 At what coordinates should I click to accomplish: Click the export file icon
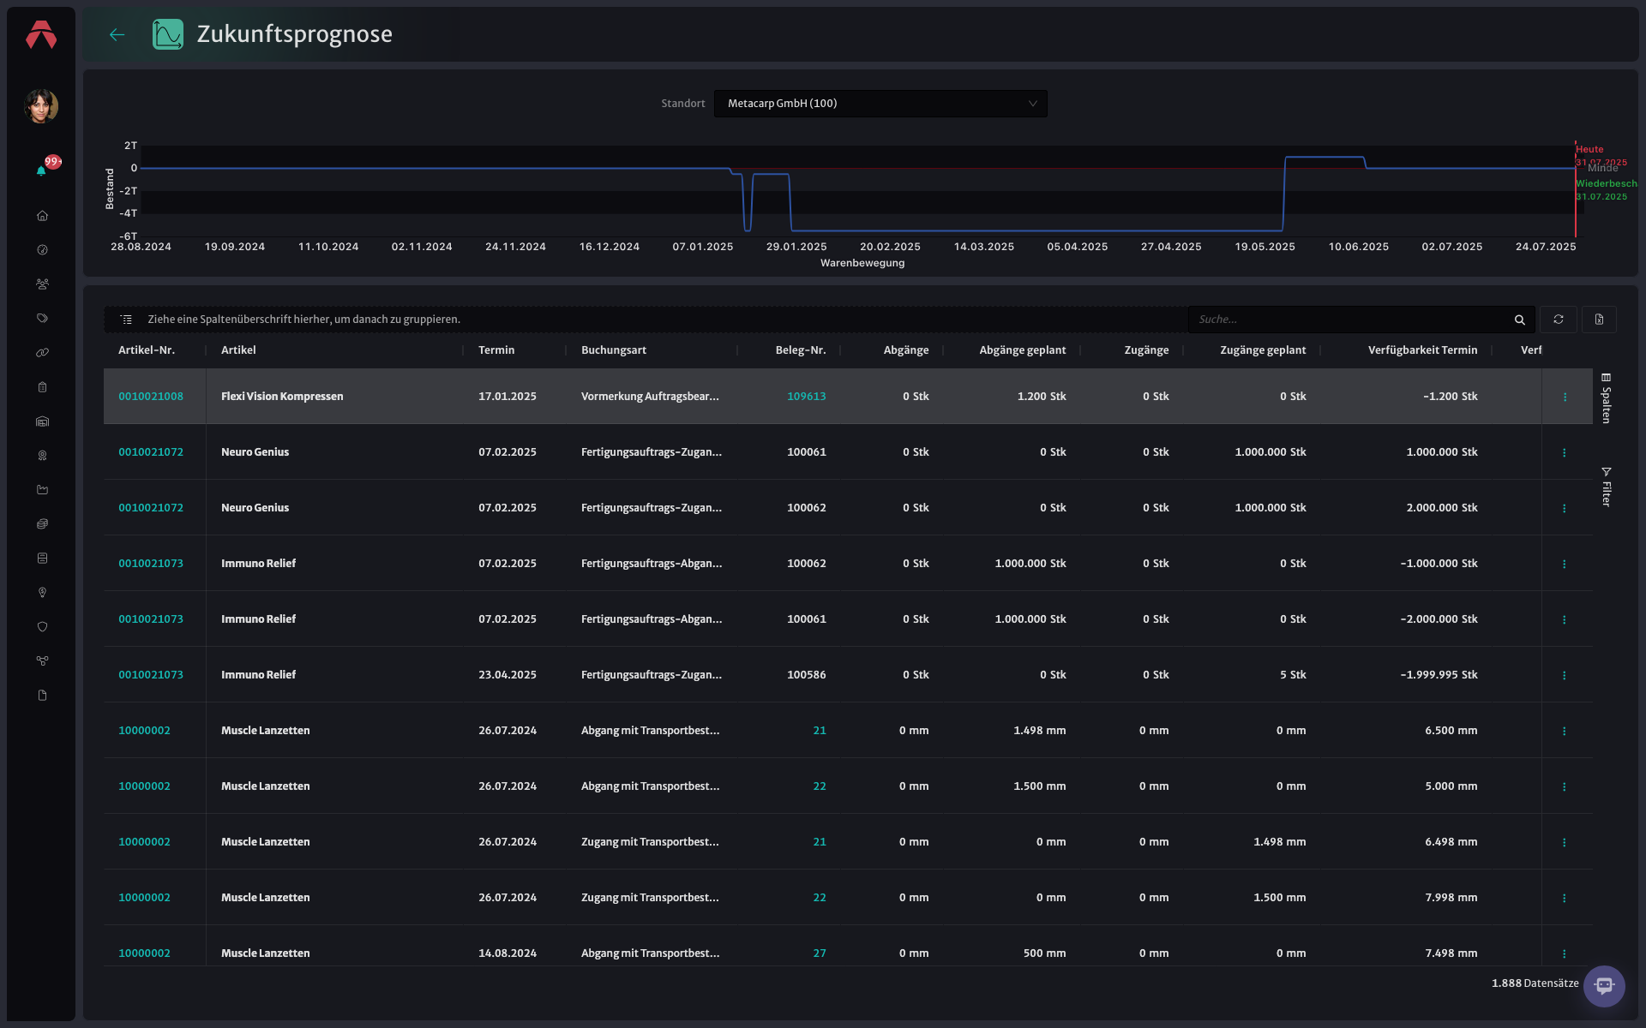point(1599,320)
